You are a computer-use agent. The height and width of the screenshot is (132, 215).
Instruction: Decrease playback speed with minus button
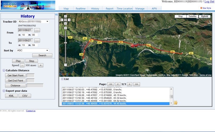(x=22, y=65)
